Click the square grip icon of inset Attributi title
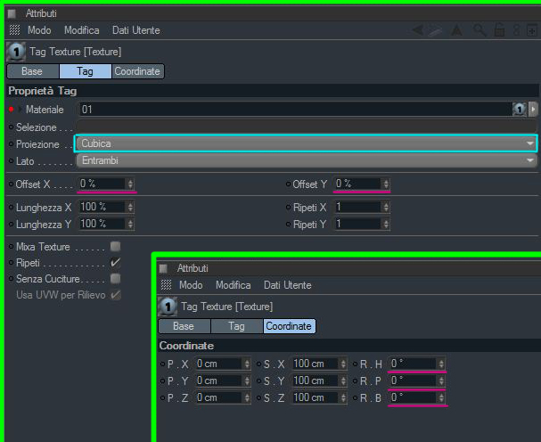This screenshot has height=442, width=541. (x=163, y=268)
